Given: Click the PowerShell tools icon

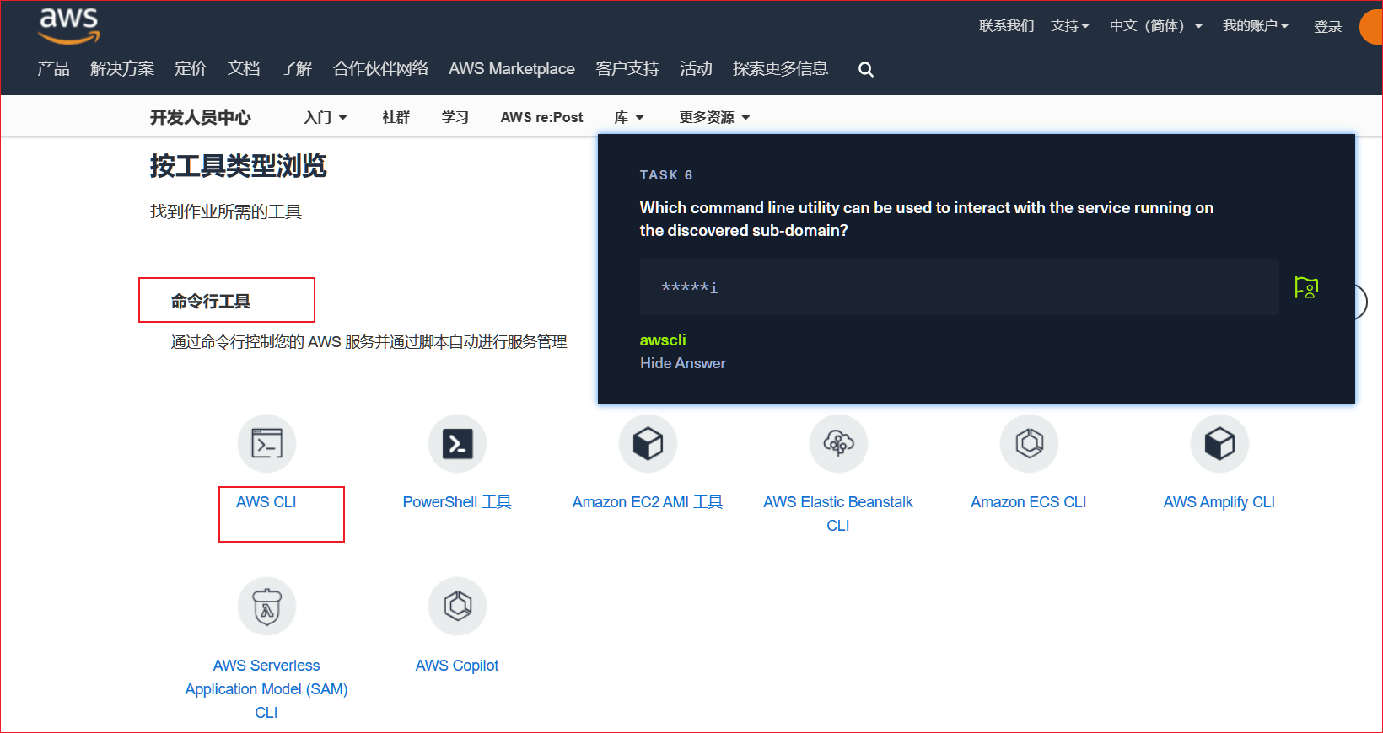Looking at the screenshot, I should tap(457, 443).
